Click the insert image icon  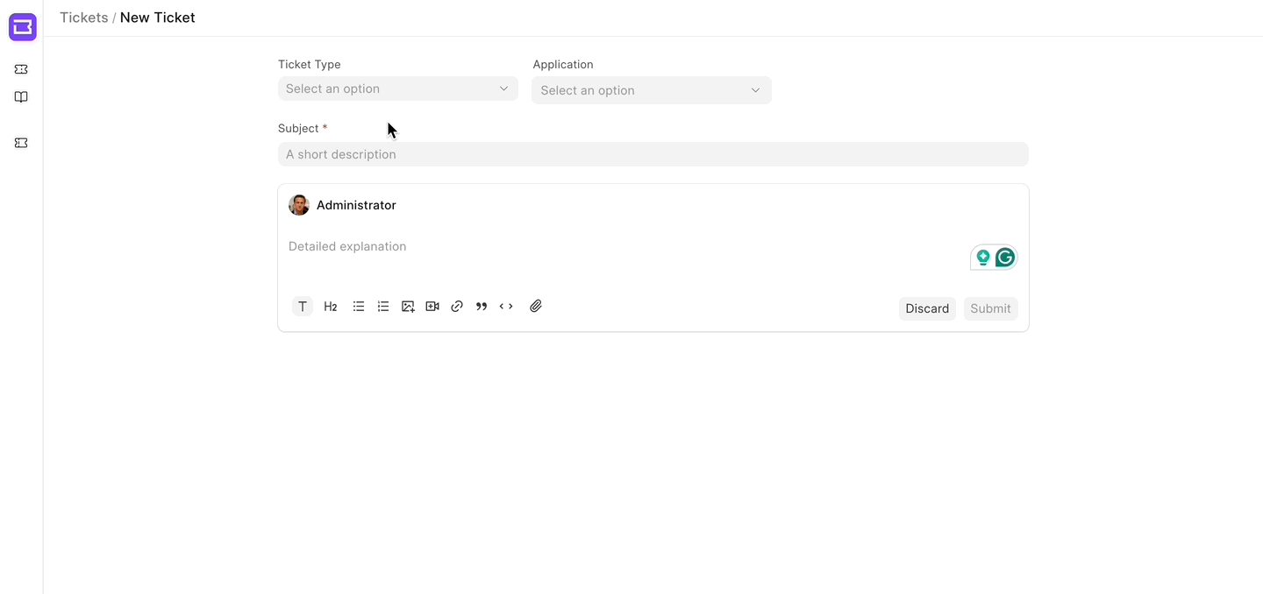(x=408, y=307)
